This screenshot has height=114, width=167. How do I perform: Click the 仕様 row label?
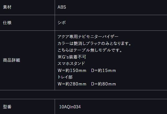[x=7, y=23]
